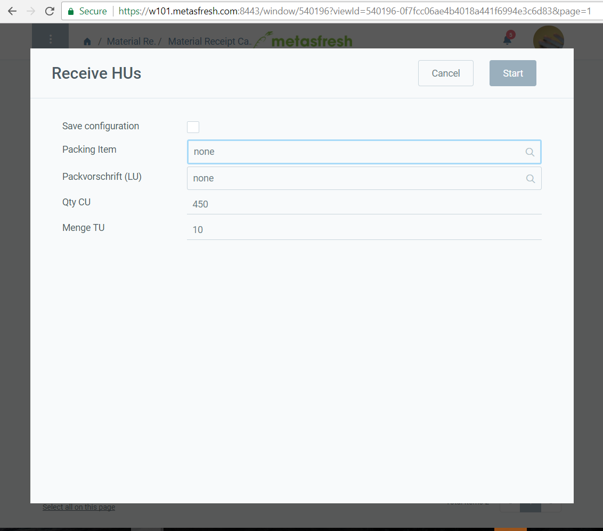Click the browser back arrow
This screenshot has height=531, width=603.
(x=12, y=11)
